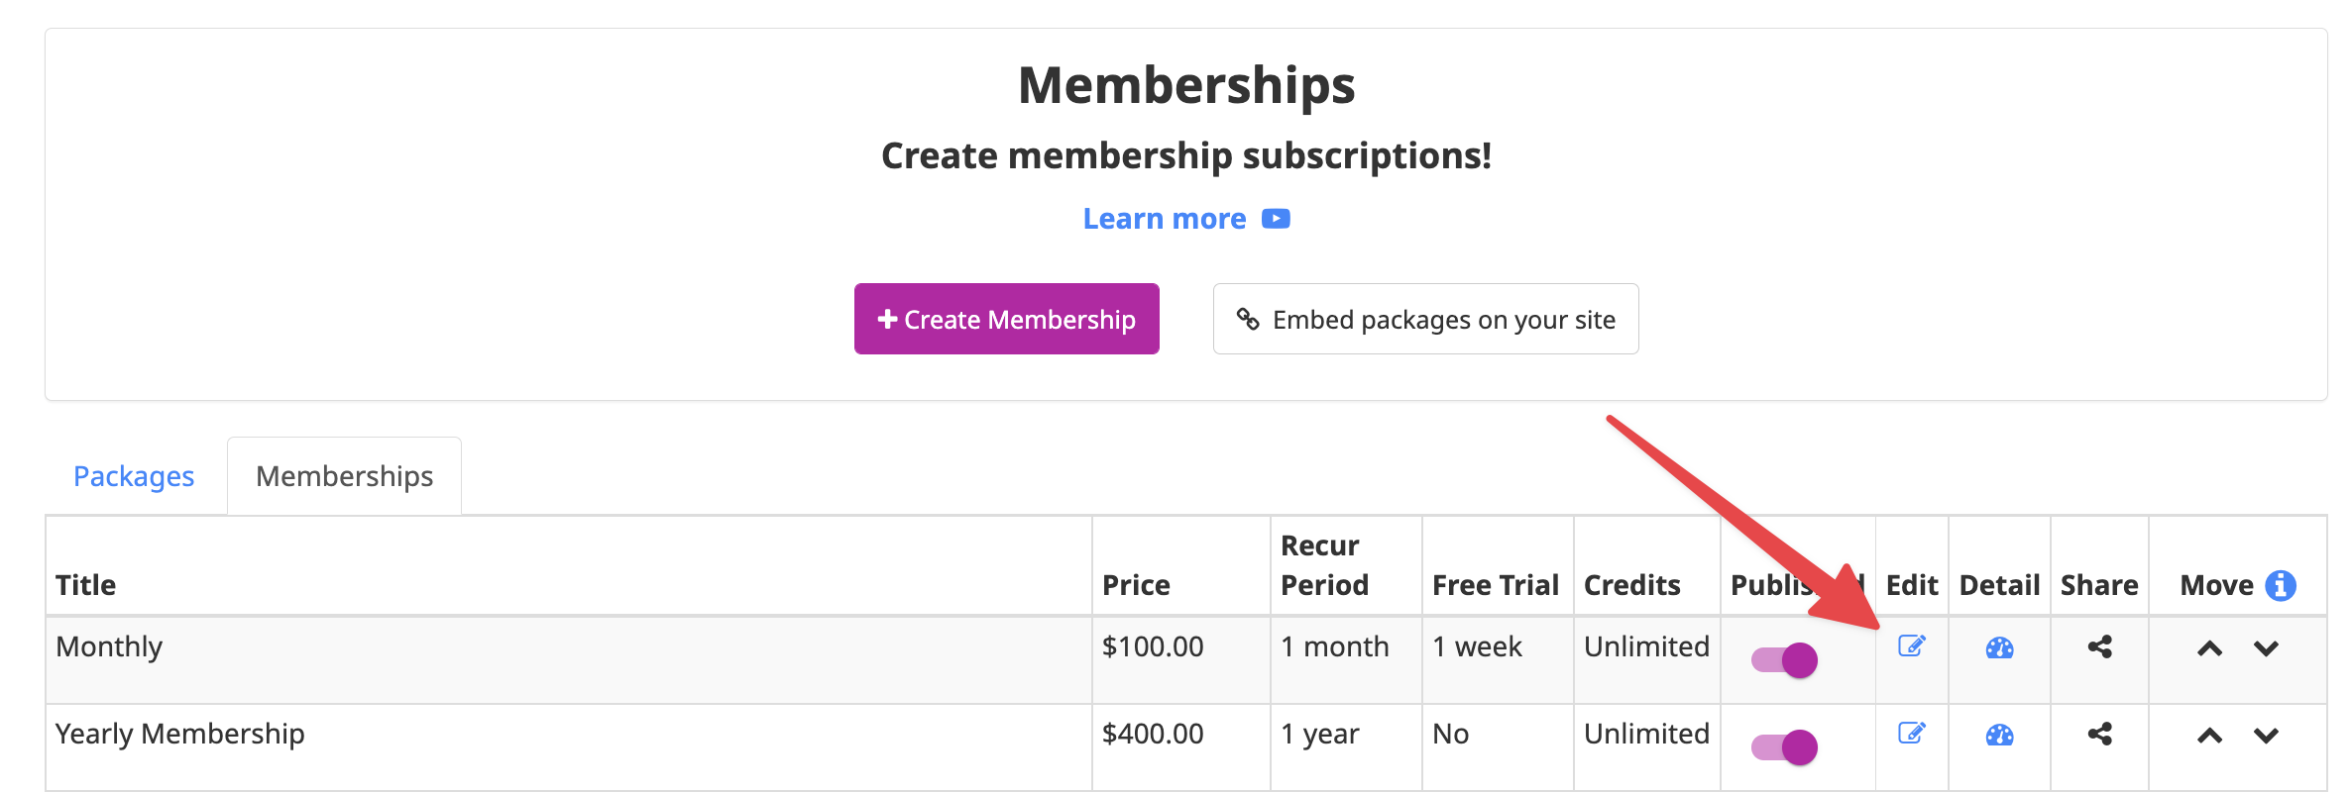Switch to the Packages tab
Screen dimensions: 2351x792
tap(134, 476)
